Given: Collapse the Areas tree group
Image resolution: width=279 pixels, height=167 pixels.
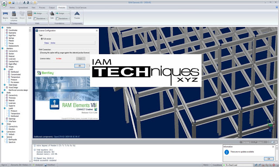Looking at the screenshot, I should coord(3,124).
